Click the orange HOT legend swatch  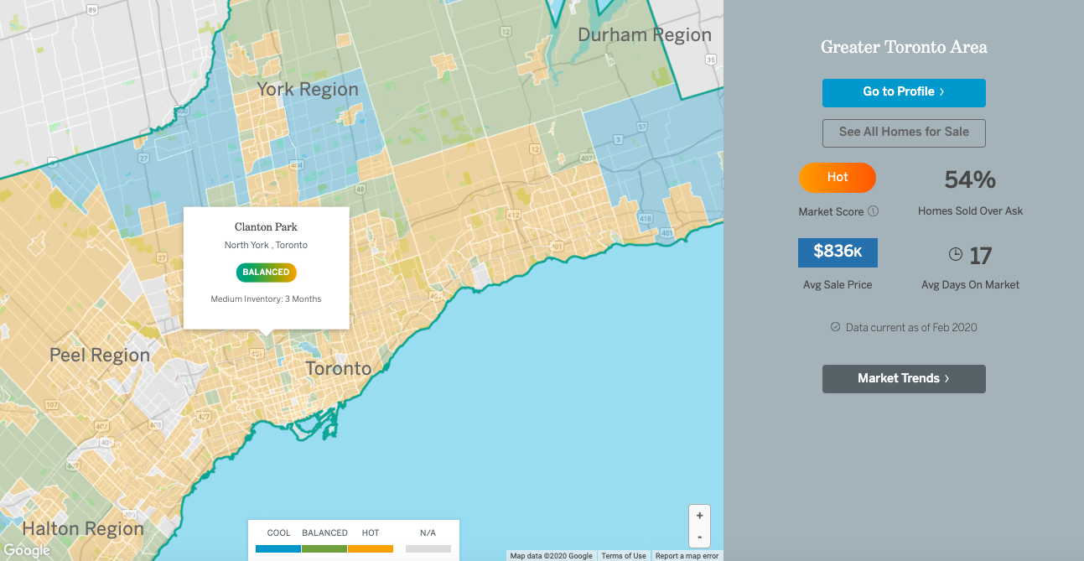point(371,548)
